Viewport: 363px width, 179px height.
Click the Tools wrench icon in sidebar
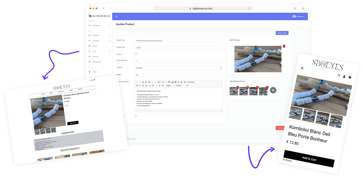89,51
